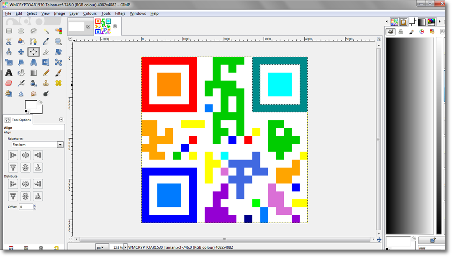This screenshot has height=257, width=452.
Task: Select the Select by Color tool
Action: tap(58, 31)
